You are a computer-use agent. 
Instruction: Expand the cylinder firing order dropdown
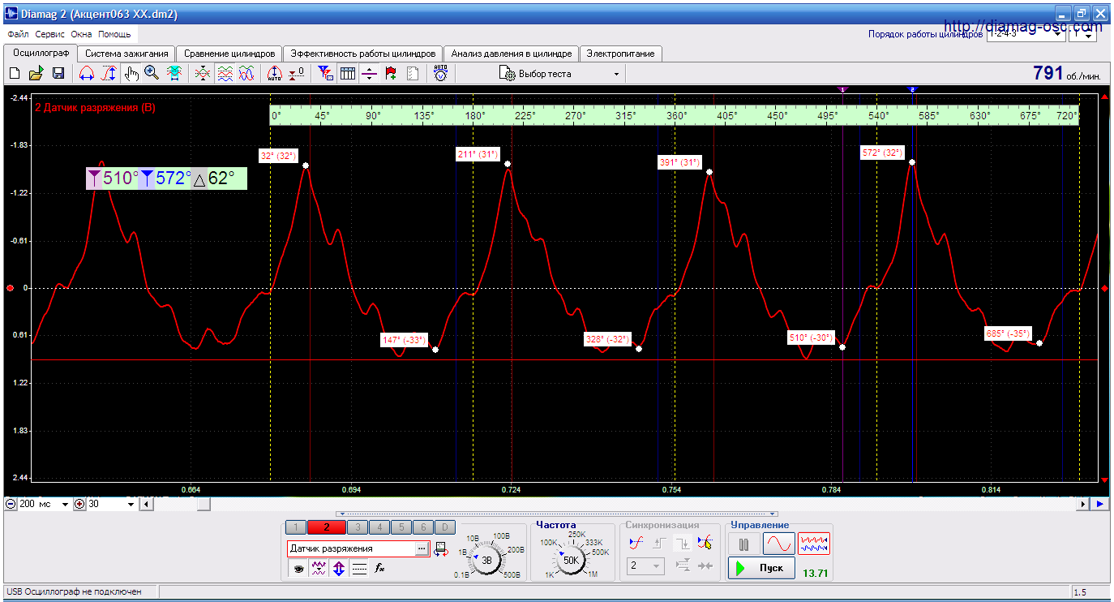[1057, 35]
